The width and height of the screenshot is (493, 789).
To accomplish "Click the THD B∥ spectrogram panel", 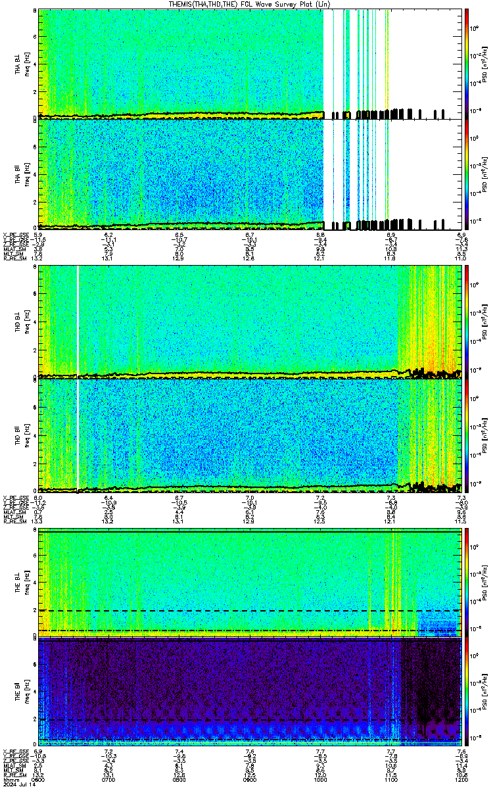I will [250, 435].
